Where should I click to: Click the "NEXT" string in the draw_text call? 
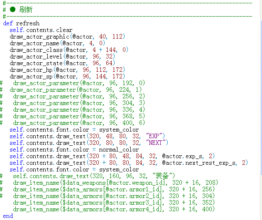[156, 143]
